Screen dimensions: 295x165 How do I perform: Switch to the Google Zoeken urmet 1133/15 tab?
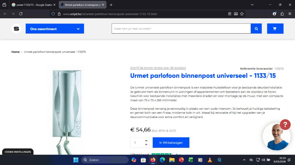pyautogui.click(x=32, y=5)
